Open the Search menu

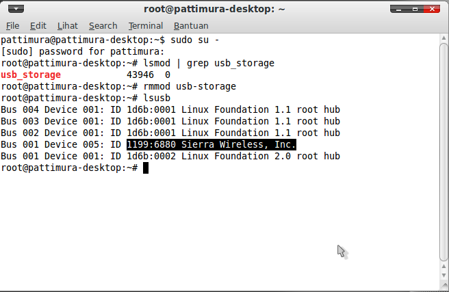[x=103, y=26]
